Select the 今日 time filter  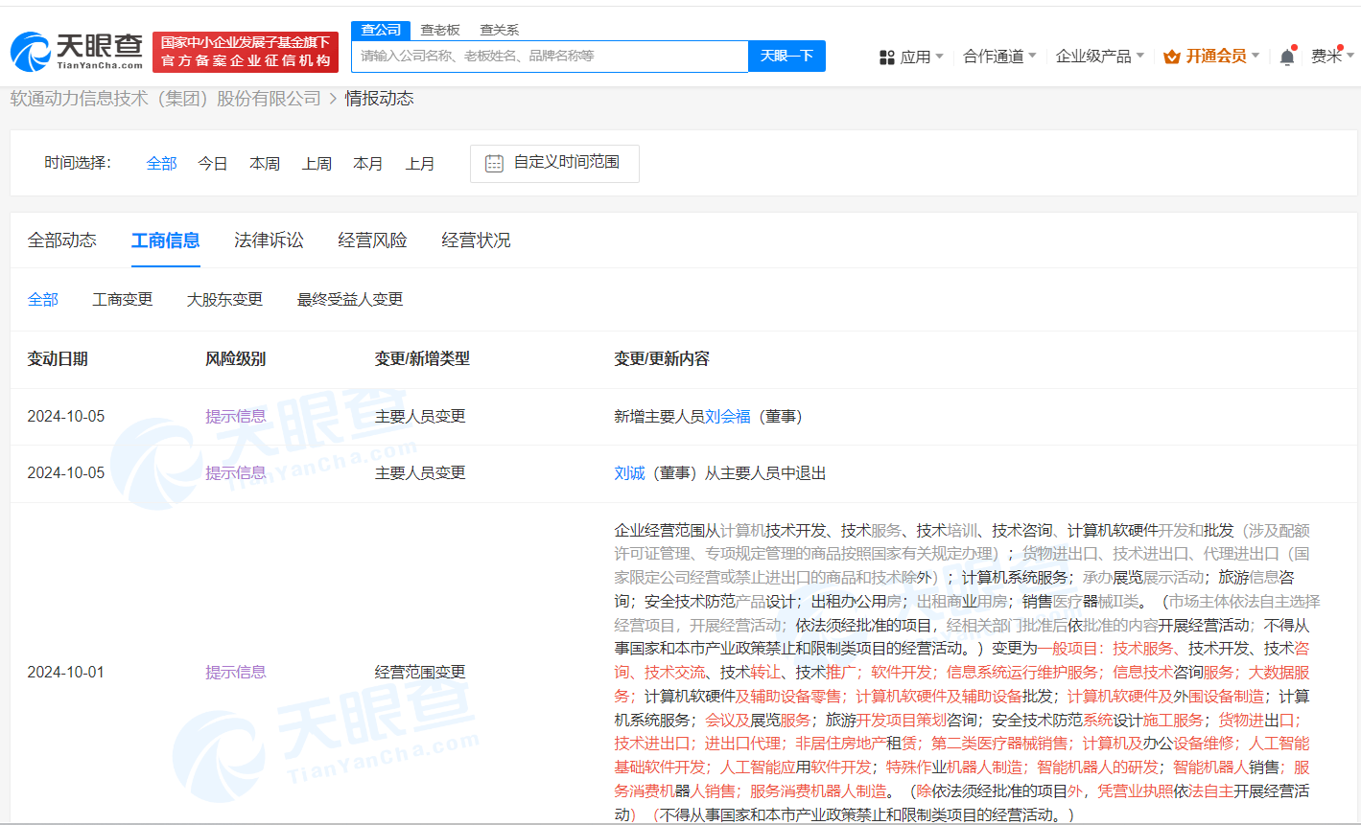[213, 164]
